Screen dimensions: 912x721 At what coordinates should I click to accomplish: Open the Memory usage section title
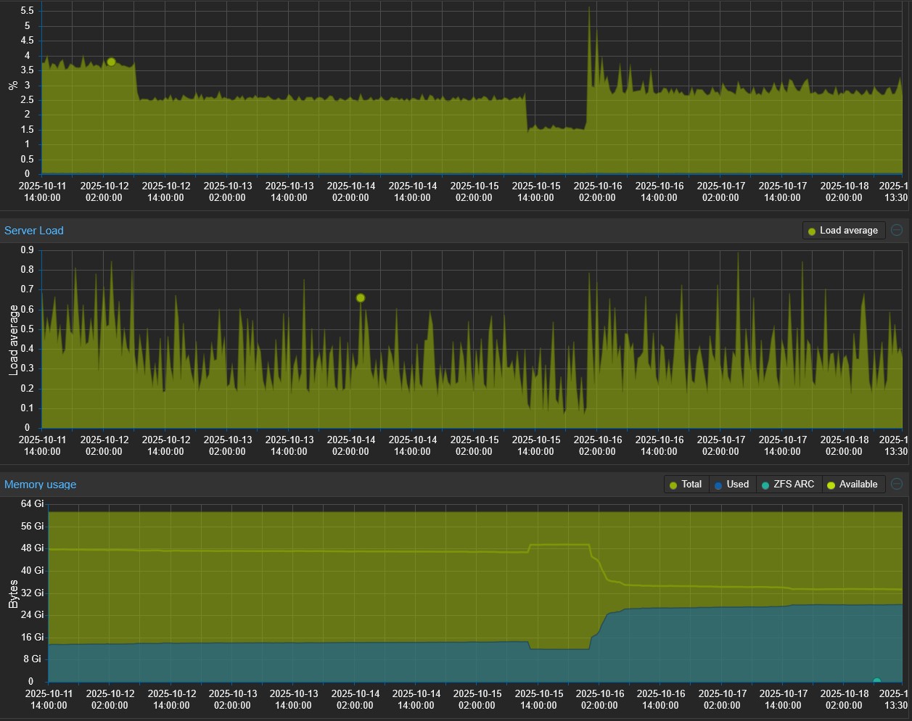(40, 484)
